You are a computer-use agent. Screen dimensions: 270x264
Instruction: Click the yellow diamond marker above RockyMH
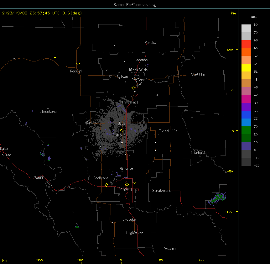tap(78, 64)
